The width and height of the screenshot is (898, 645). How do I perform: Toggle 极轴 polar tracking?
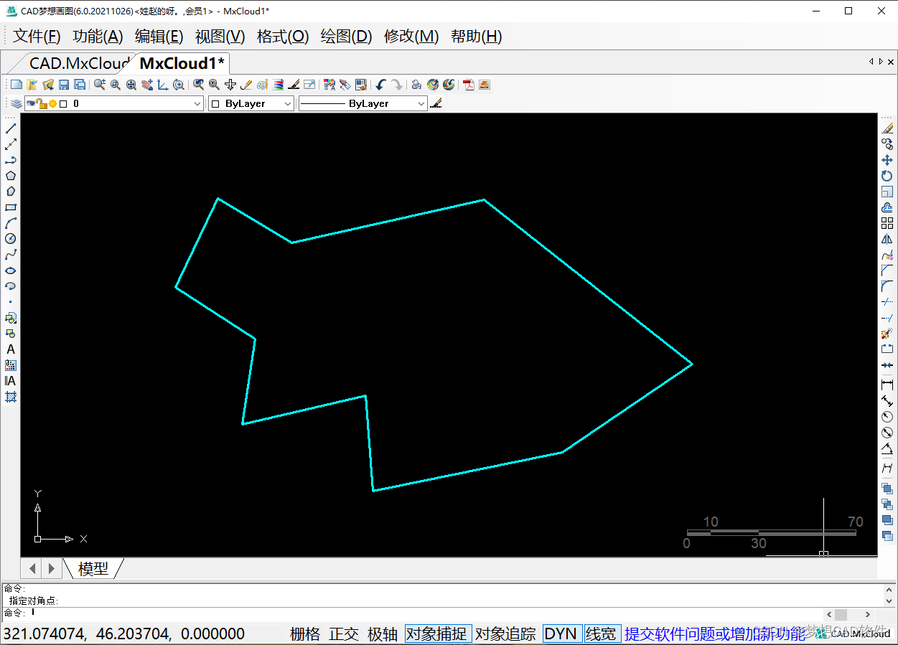(x=383, y=634)
